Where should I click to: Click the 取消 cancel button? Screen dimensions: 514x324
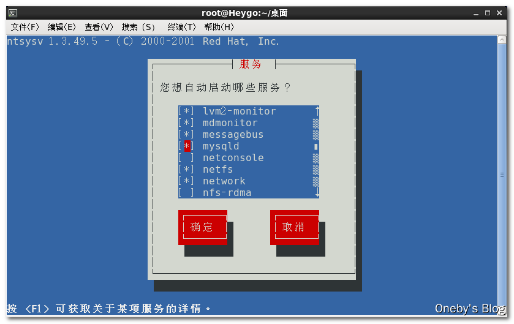click(294, 227)
